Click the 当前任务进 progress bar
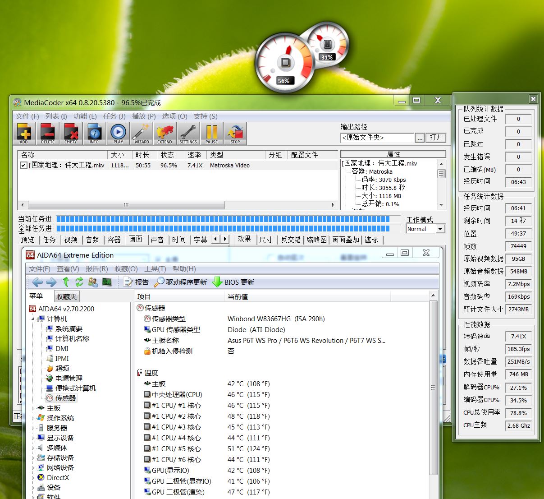544x499 pixels. point(228,219)
